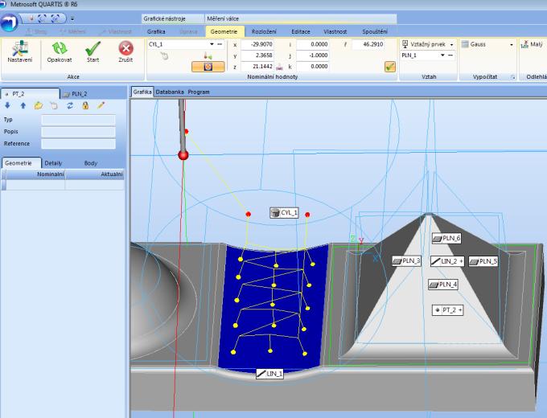The width and height of the screenshot is (547, 418).
Task: Select the Grafika view tab
Action: click(142, 92)
